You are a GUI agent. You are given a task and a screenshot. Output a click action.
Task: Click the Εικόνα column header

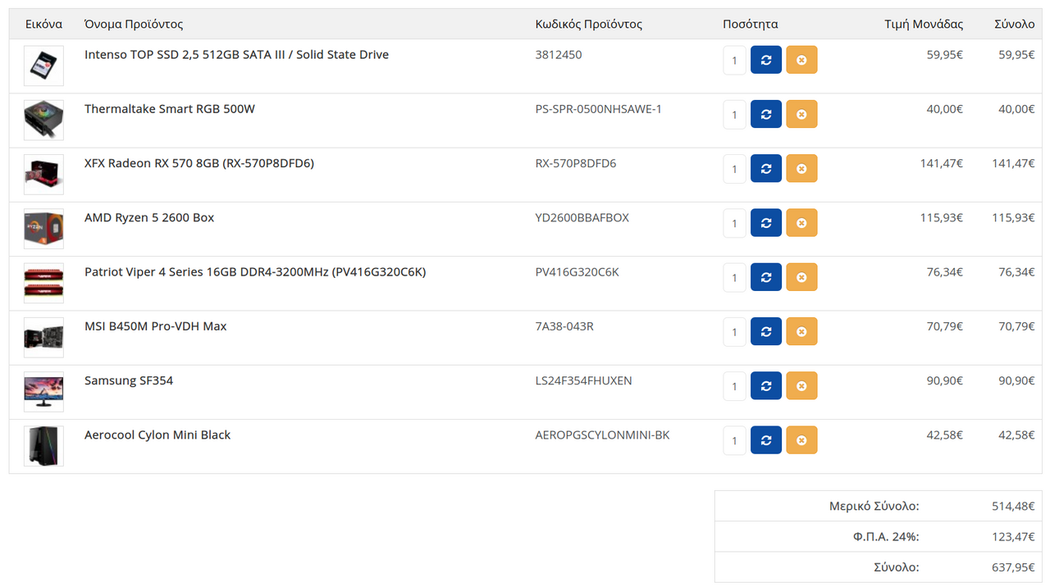tap(43, 25)
